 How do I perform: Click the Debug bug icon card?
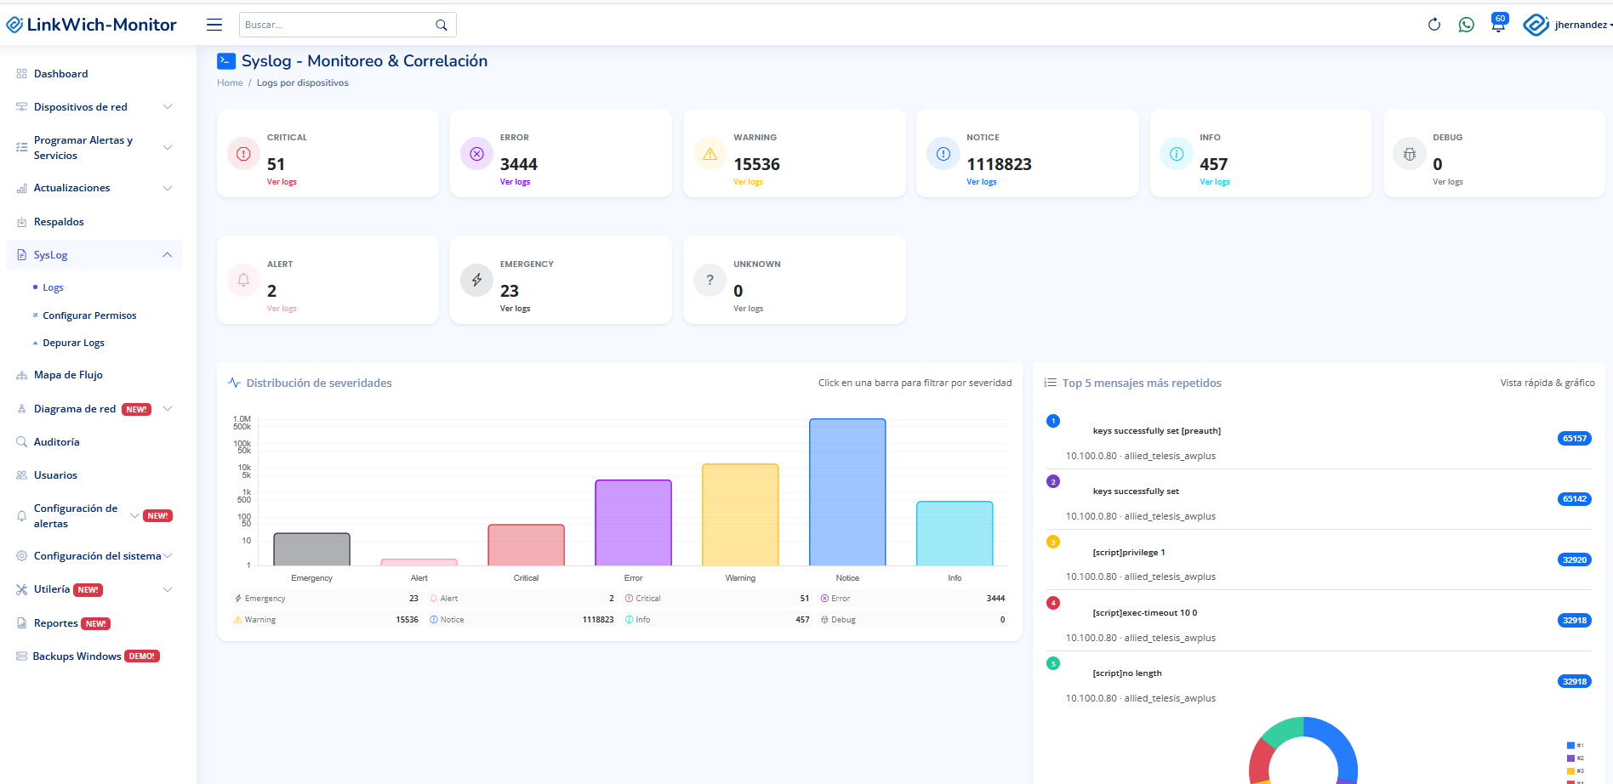(1409, 154)
